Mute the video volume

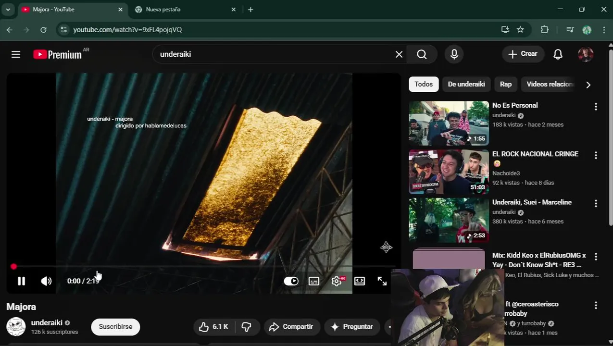(x=46, y=281)
